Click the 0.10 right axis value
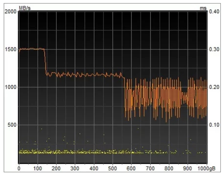The height and width of the screenshot is (176, 223). tap(214, 125)
